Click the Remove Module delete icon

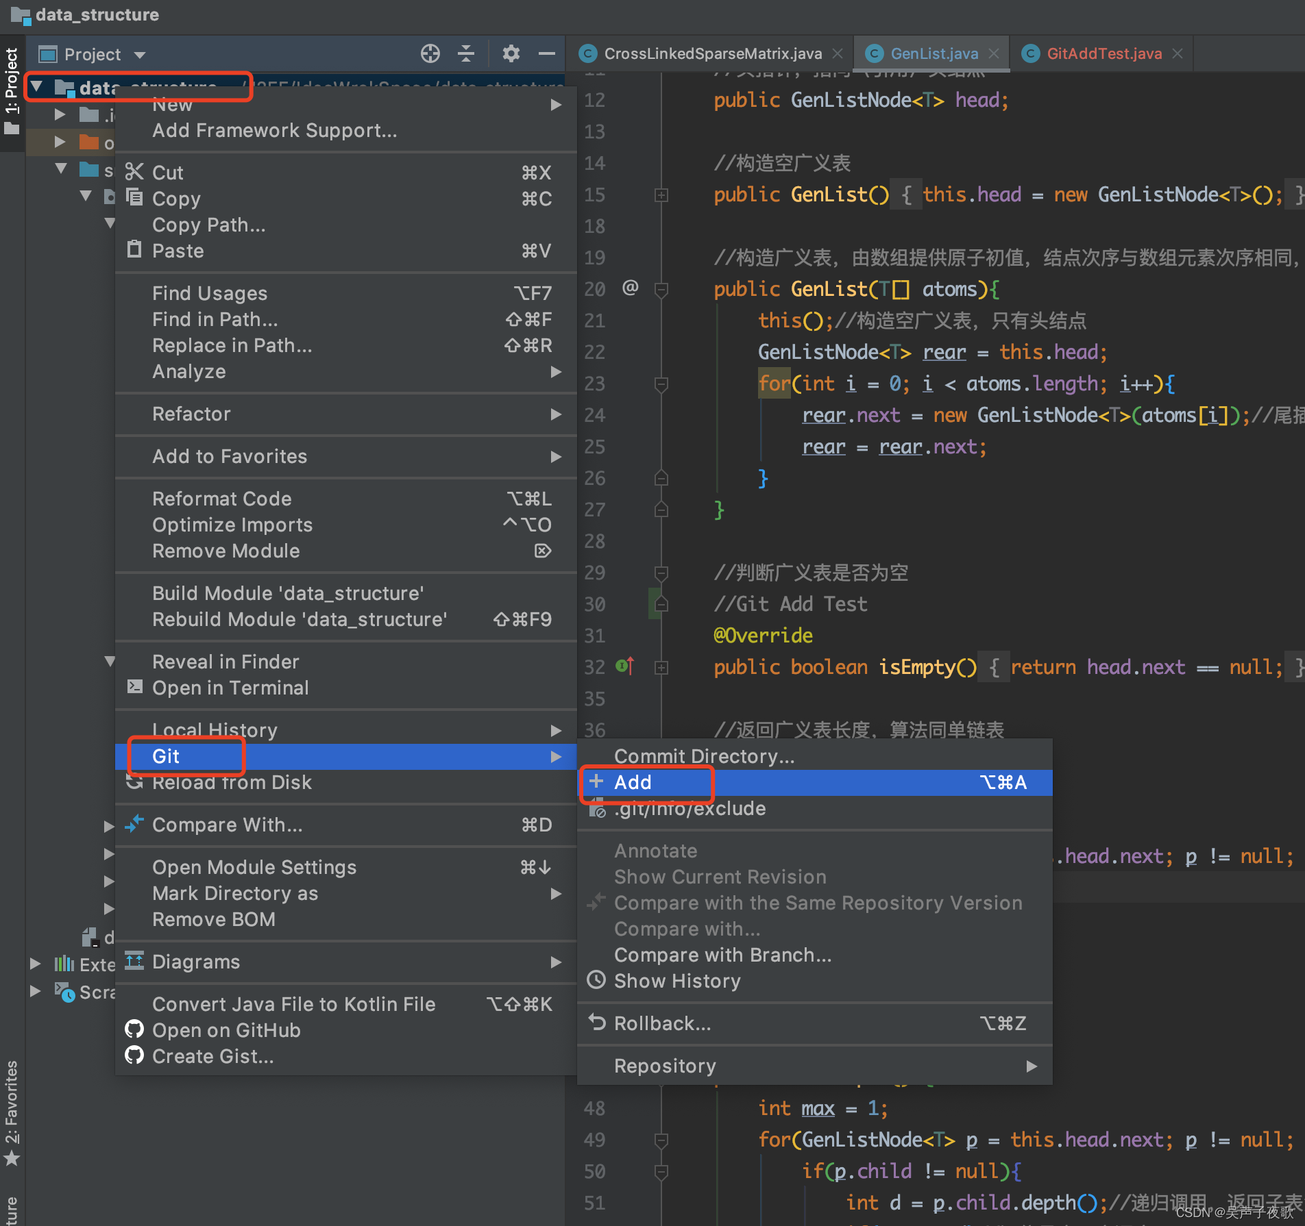543,551
